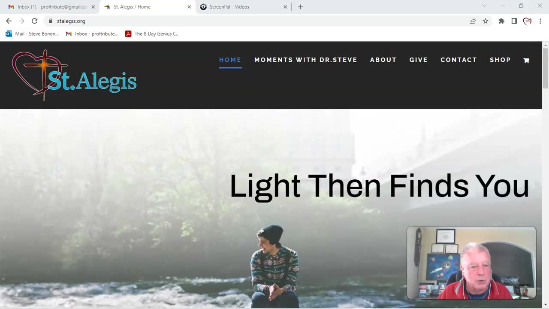Switch to the Gmail Inbox tab

pyautogui.click(x=51, y=7)
